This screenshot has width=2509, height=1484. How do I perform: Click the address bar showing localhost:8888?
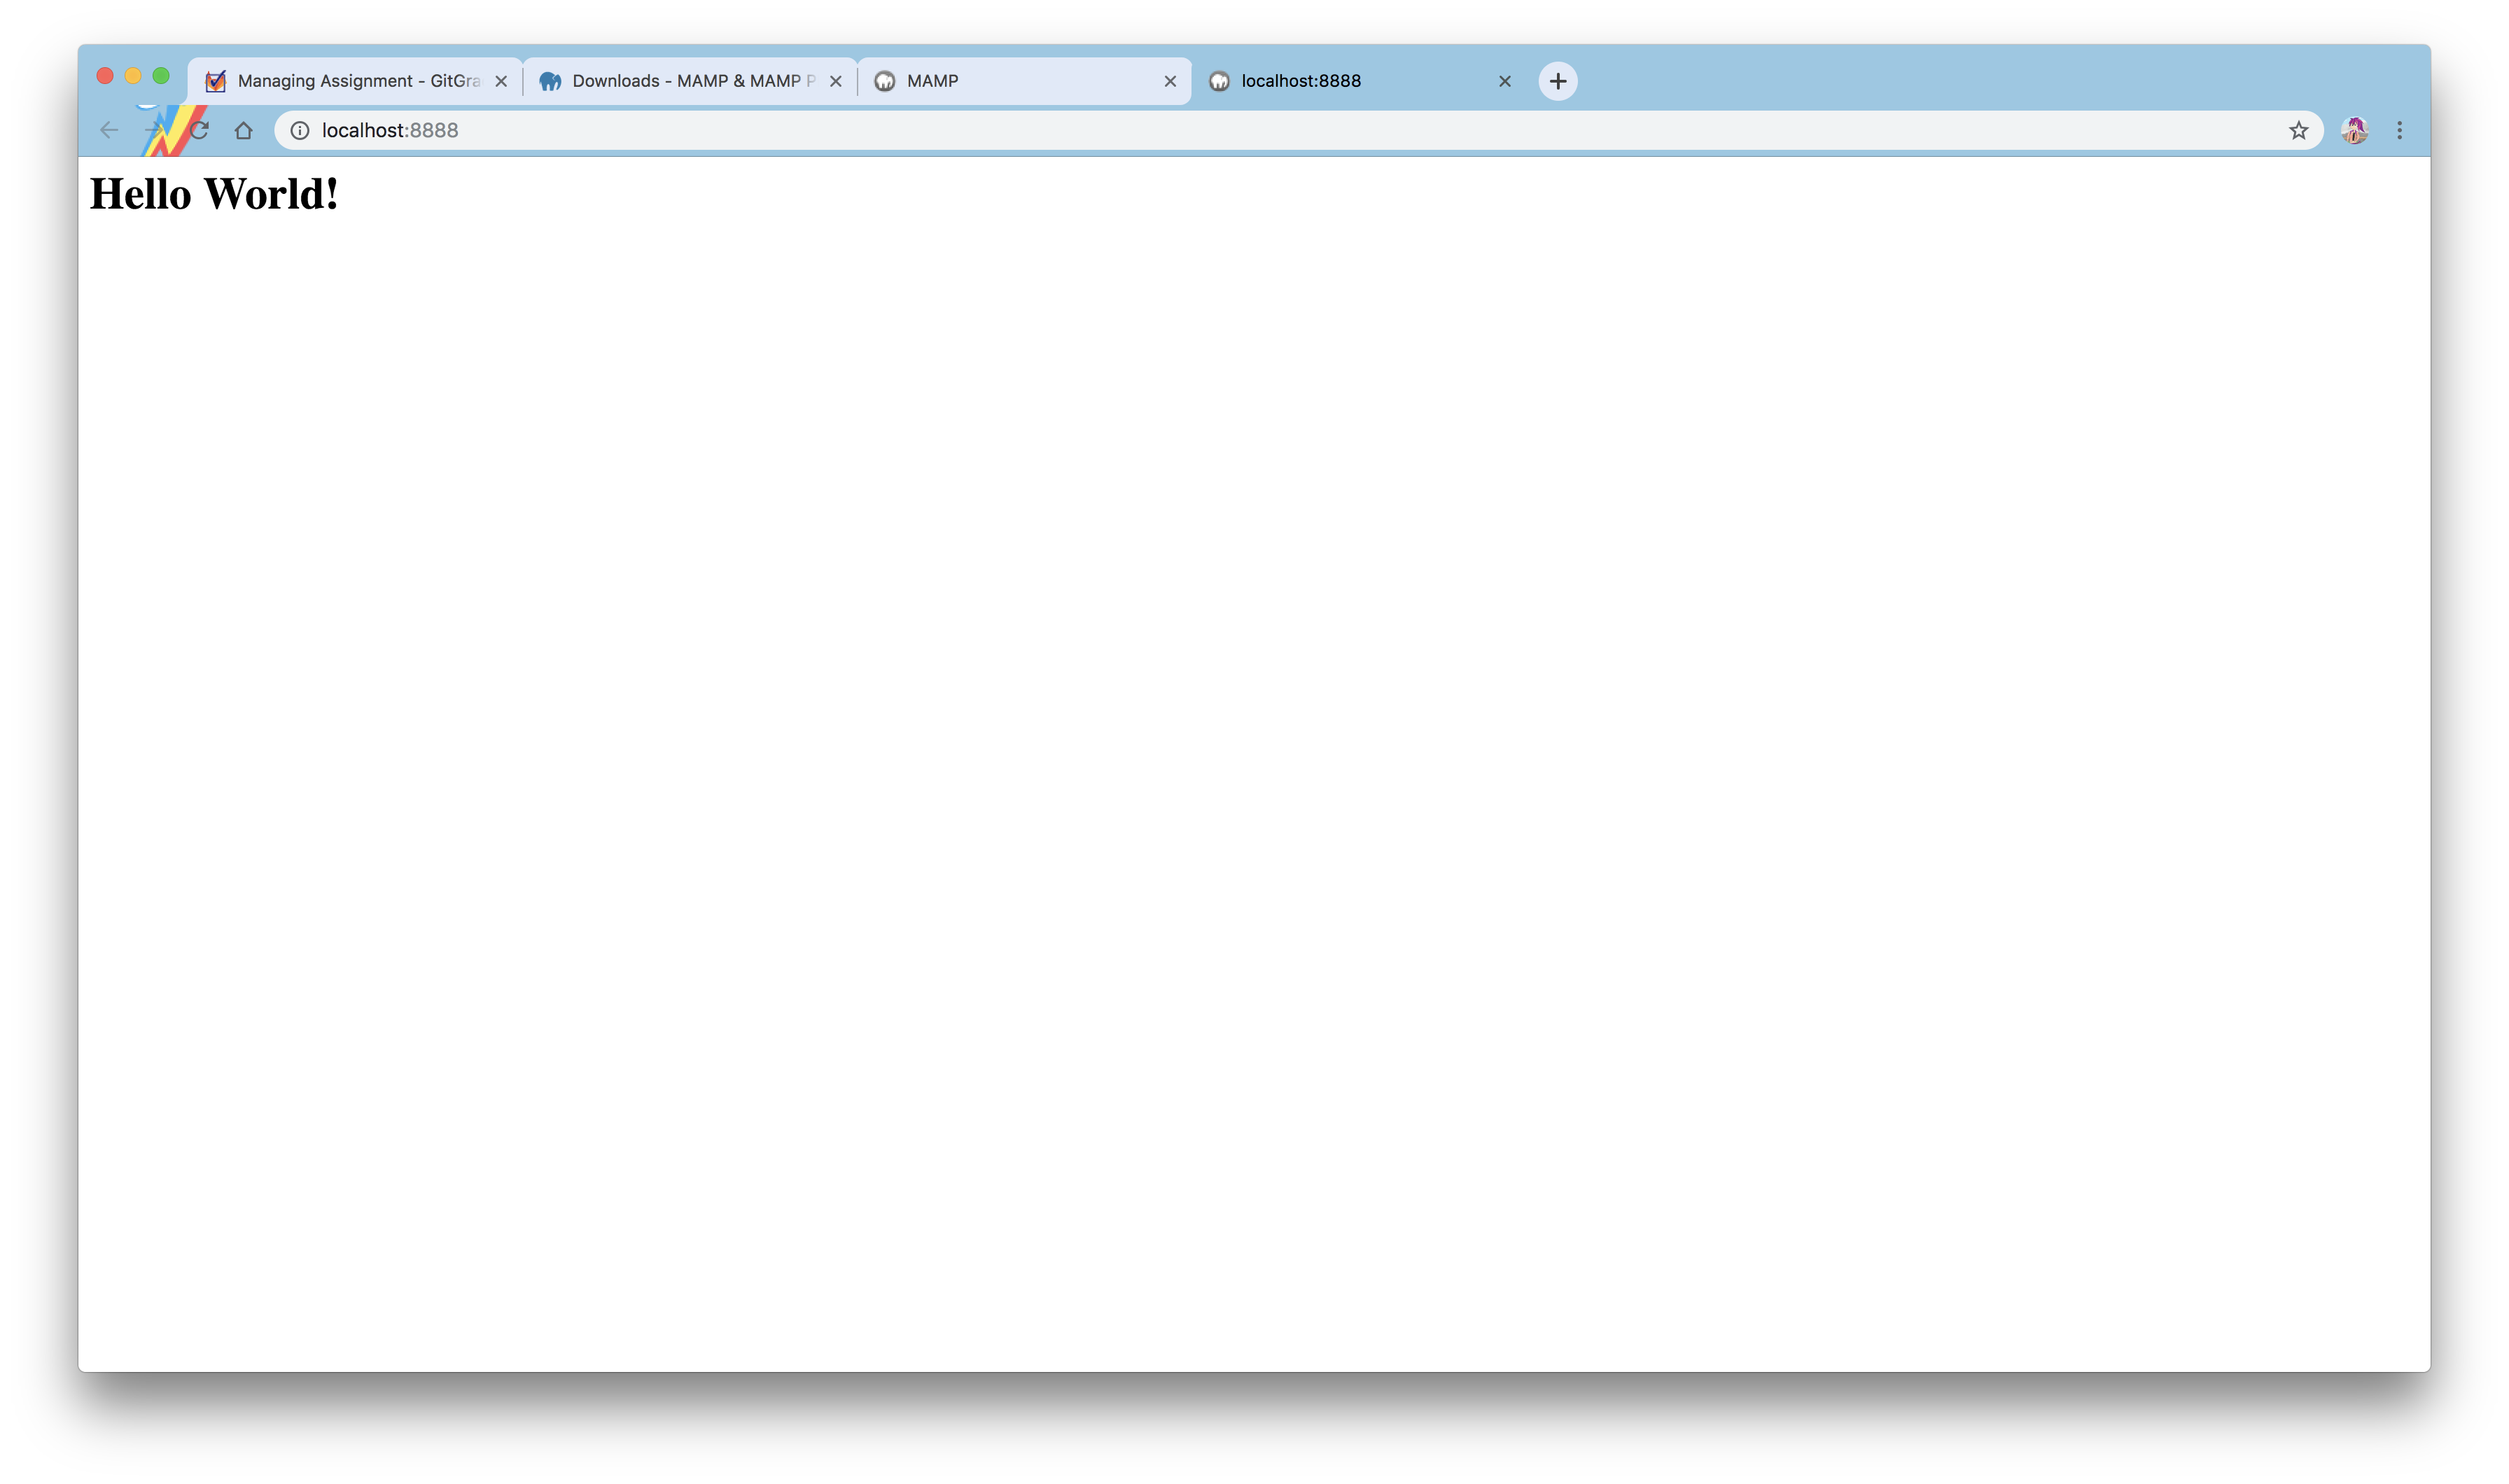coord(1200,130)
